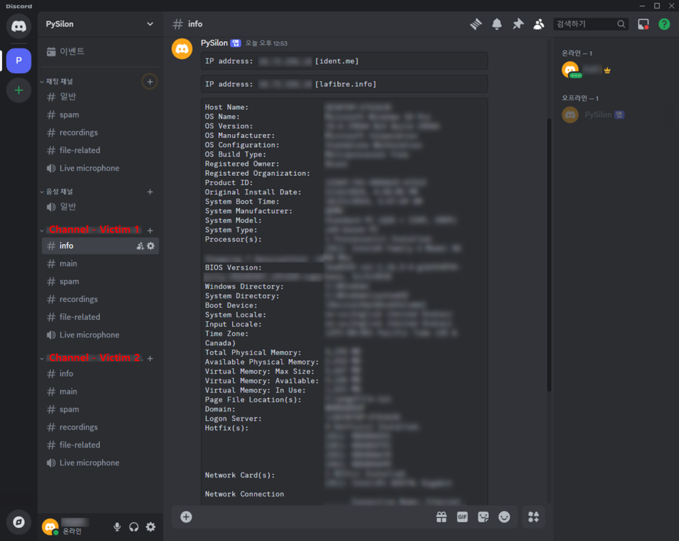Screen dimensions: 679x541
Task: Show pinned messages
Action: (x=518, y=24)
